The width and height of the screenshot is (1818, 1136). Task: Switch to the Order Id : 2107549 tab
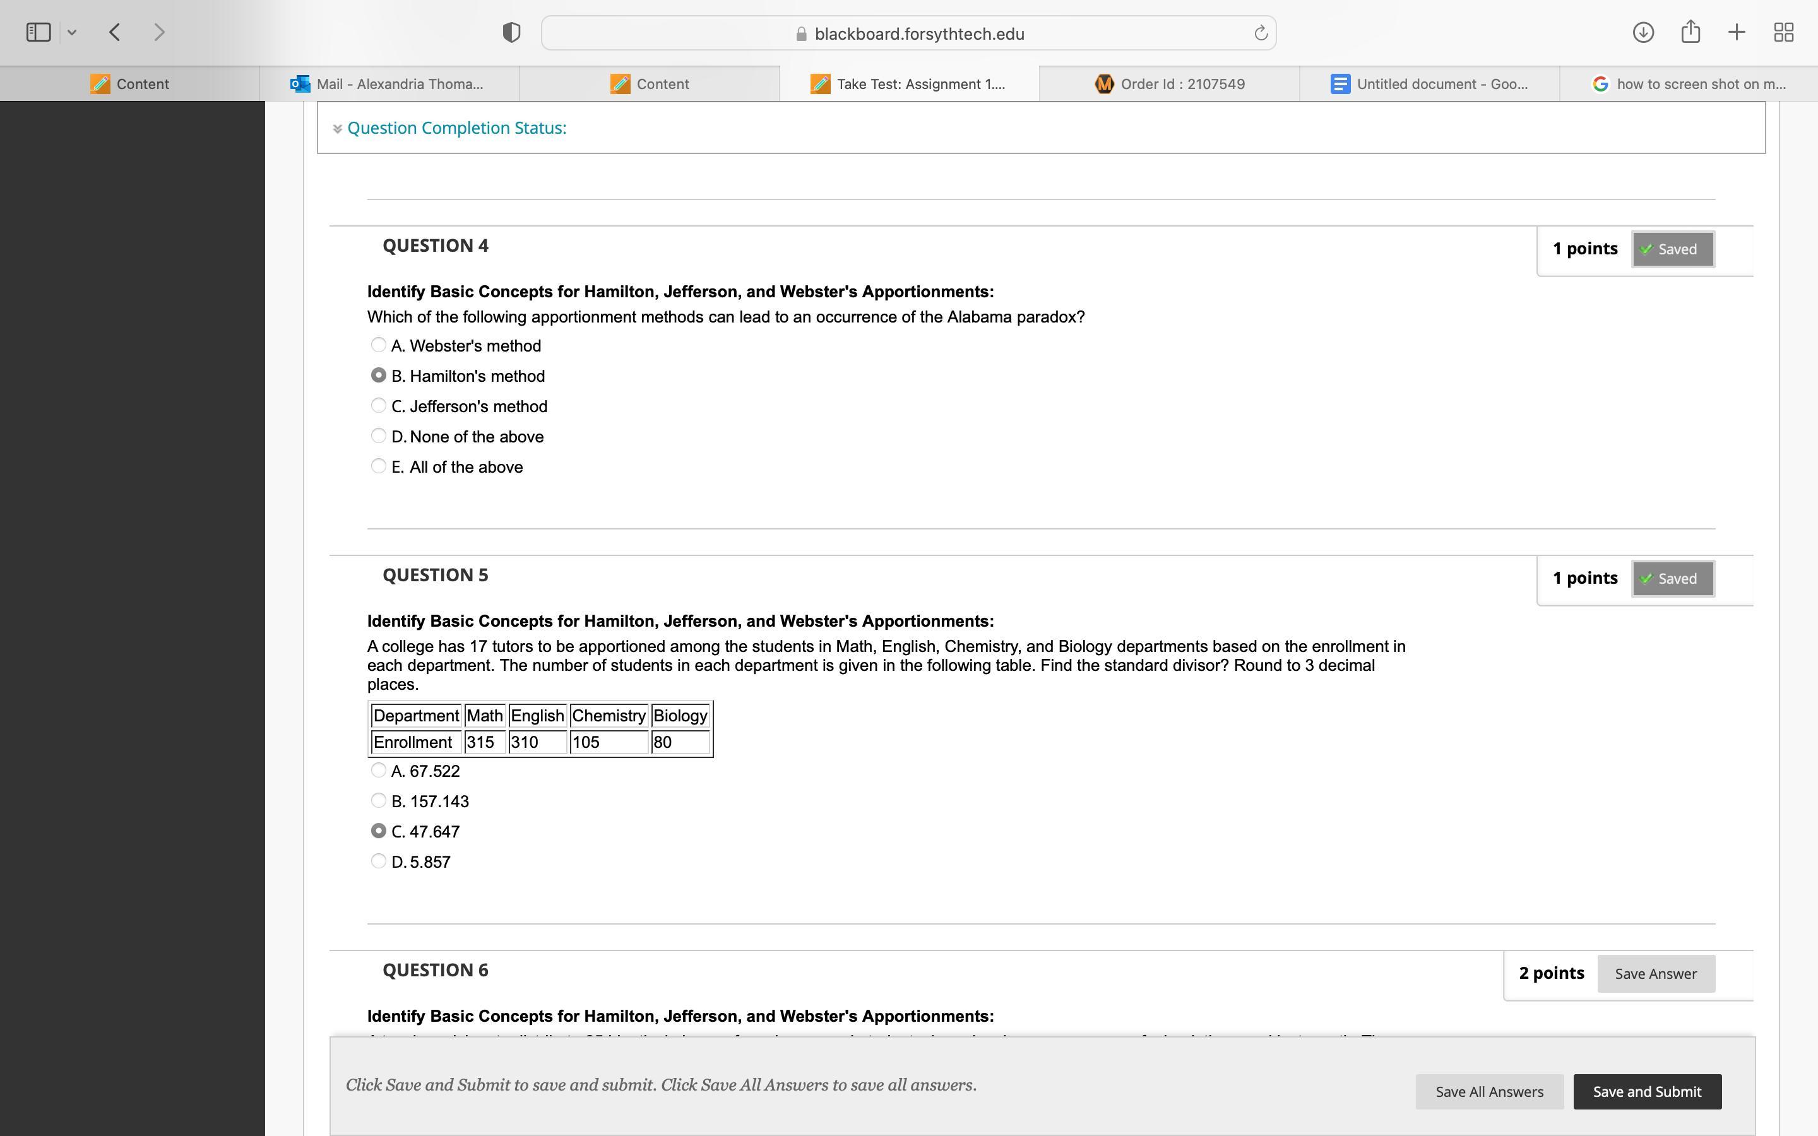tap(1169, 84)
